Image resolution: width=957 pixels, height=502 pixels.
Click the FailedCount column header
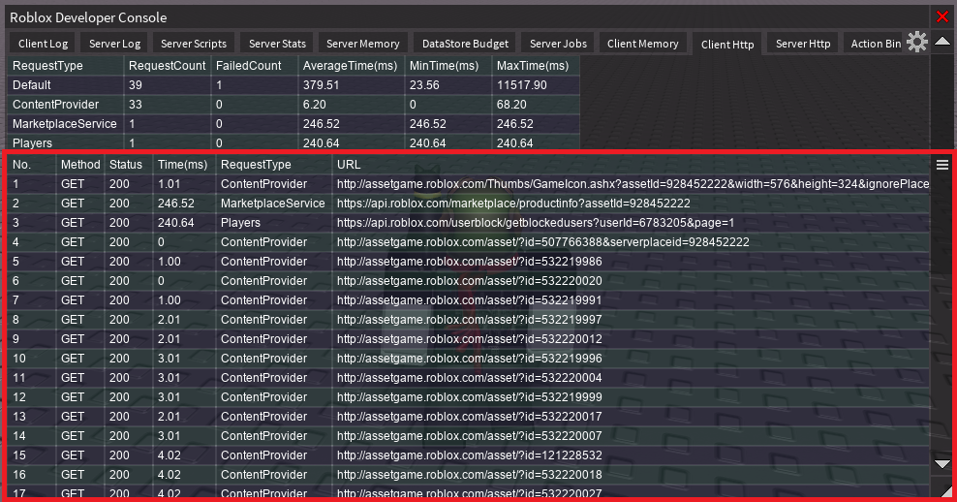click(249, 66)
